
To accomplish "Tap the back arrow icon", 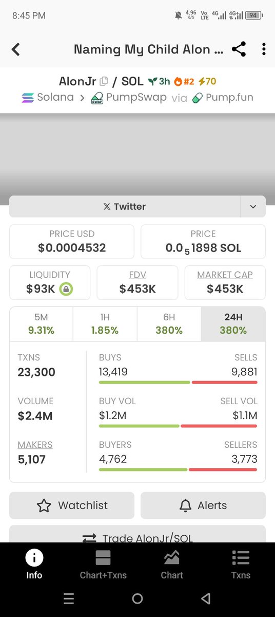I will 16,49.
